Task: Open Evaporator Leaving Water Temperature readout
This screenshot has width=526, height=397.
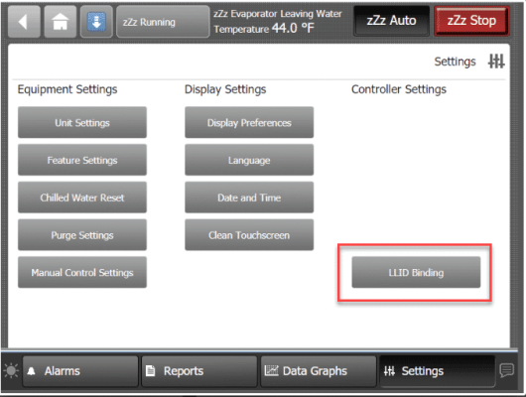Action: [278, 22]
